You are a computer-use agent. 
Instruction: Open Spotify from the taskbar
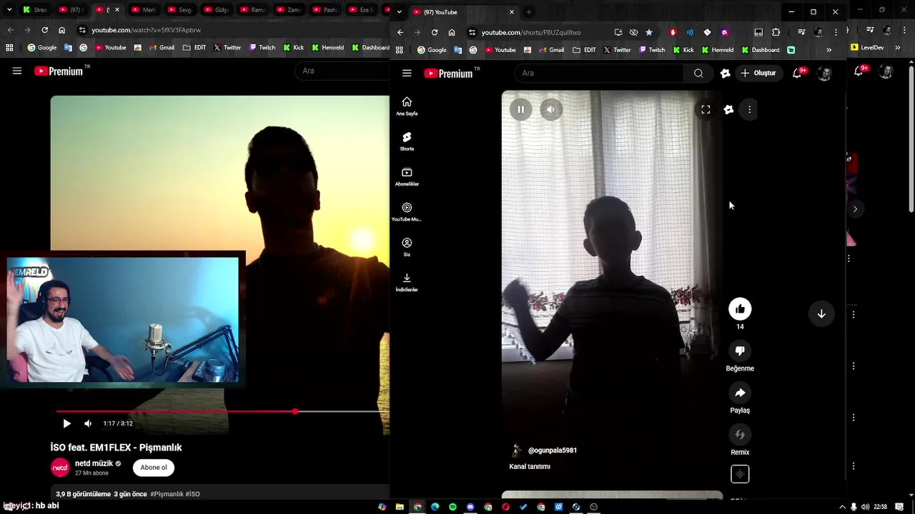452,507
